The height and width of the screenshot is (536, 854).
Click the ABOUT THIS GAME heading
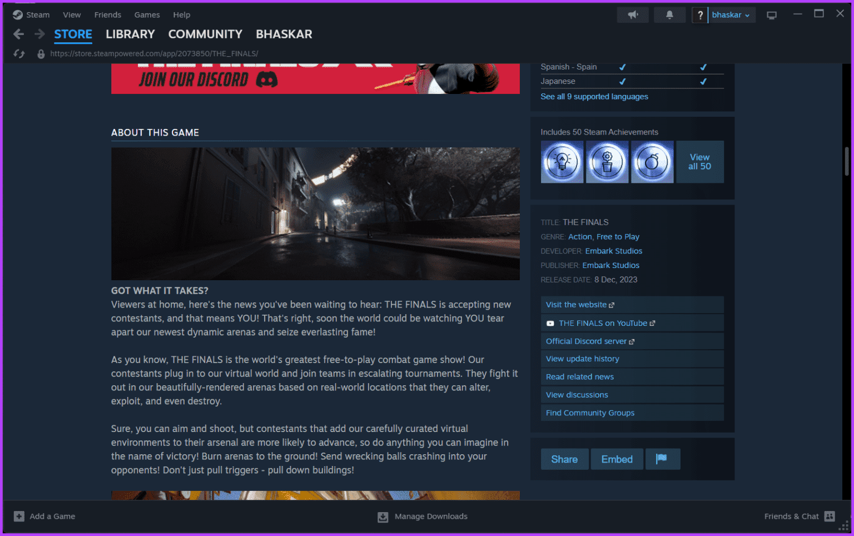point(155,133)
